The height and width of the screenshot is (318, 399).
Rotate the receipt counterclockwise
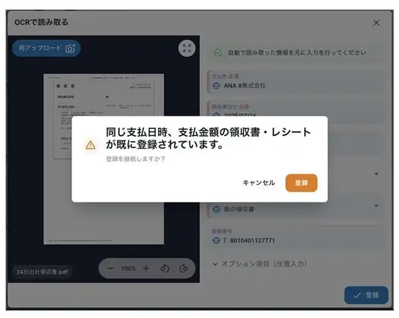click(165, 268)
